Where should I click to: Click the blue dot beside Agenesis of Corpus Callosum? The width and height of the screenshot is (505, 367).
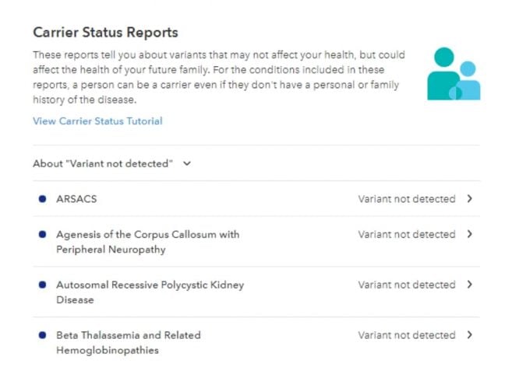(42, 233)
